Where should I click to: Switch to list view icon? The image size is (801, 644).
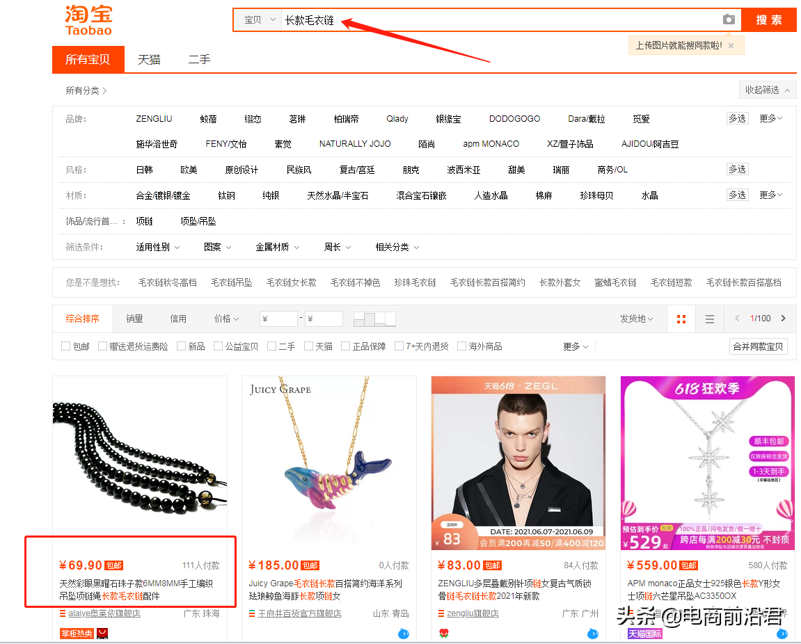pos(710,319)
